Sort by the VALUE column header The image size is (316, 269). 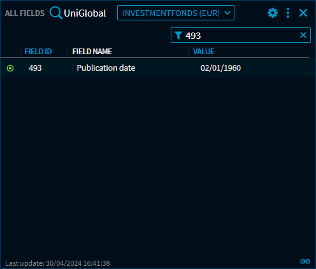click(203, 52)
